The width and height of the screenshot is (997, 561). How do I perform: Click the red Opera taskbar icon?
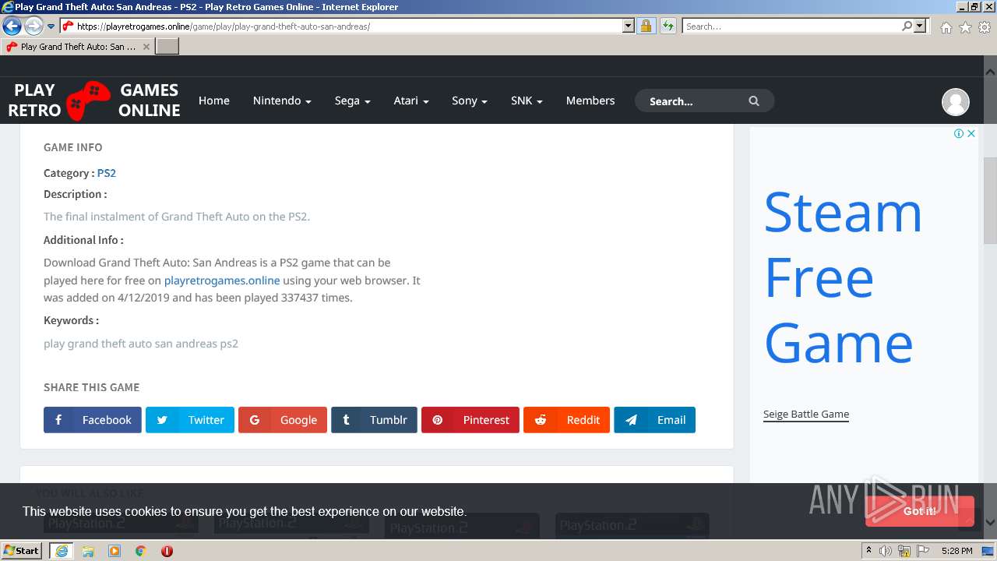[x=167, y=551]
